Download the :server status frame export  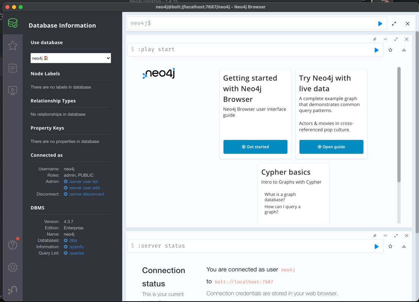coord(404,246)
